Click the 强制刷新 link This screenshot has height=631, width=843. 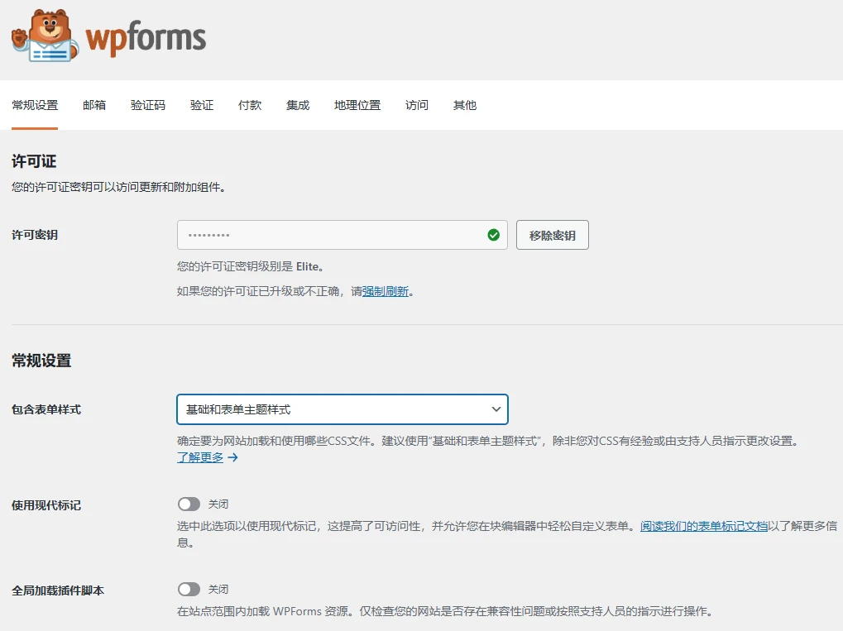[386, 290]
